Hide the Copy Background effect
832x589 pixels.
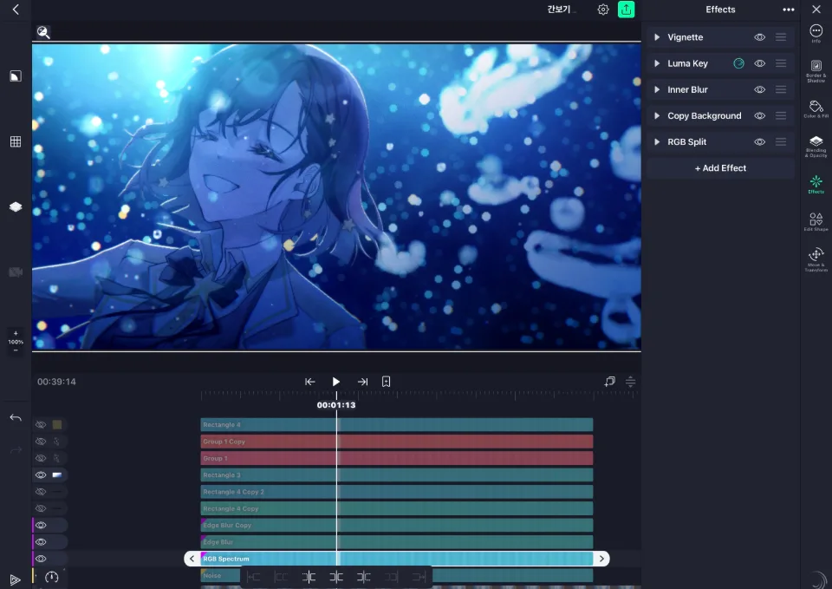760,115
